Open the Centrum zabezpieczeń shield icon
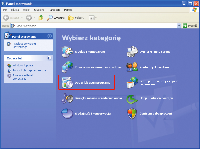 coord(132,114)
